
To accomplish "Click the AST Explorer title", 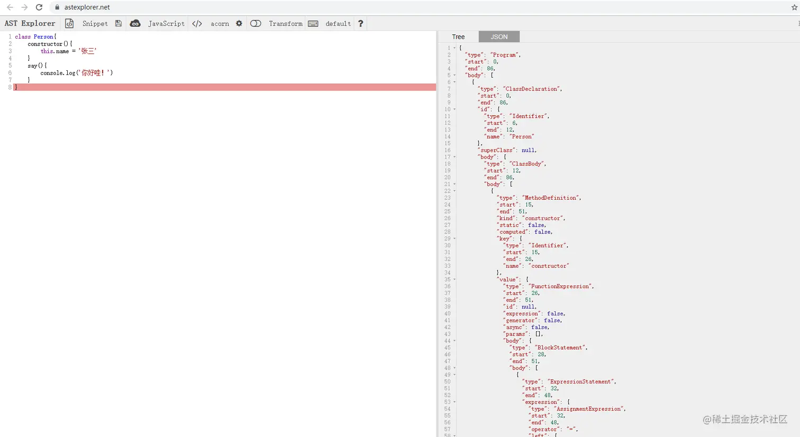I will pos(30,23).
